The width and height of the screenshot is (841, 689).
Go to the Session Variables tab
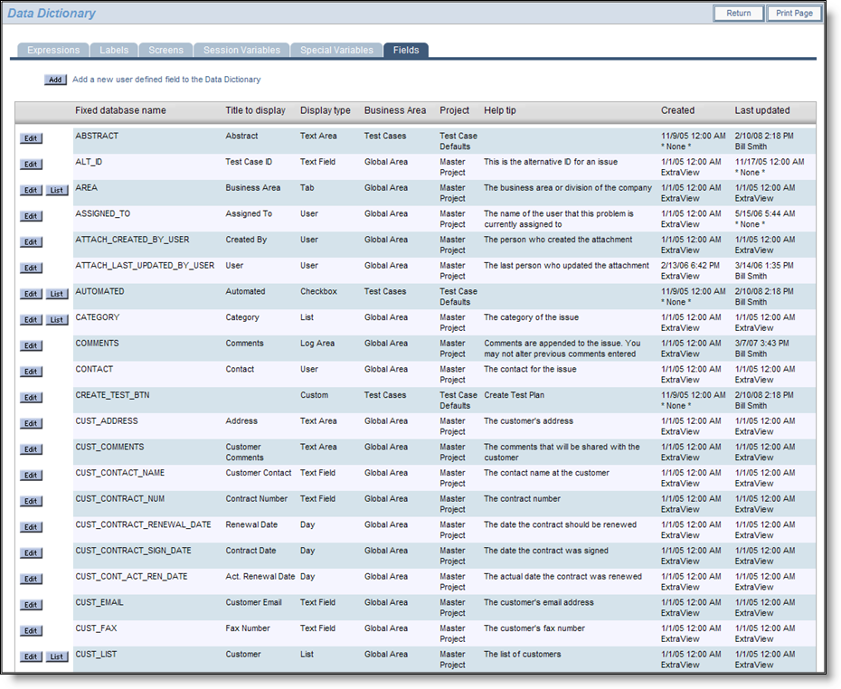241,51
